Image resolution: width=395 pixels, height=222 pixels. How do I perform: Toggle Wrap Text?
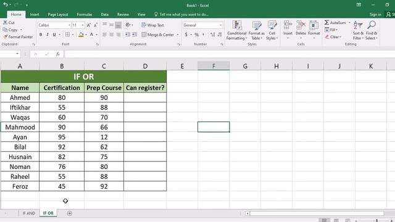tap(152, 25)
